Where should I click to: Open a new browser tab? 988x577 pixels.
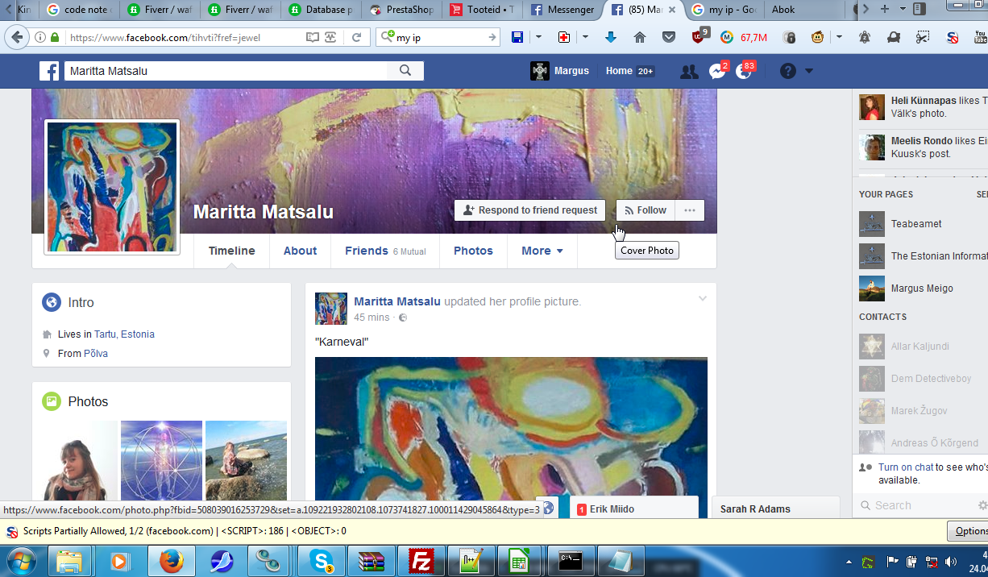[885, 10]
